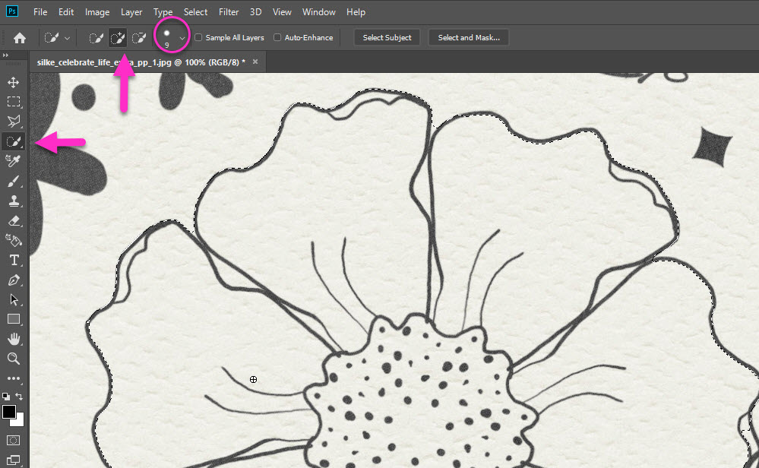
Task: Click the black foreground color swatch
Action: tap(9, 412)
